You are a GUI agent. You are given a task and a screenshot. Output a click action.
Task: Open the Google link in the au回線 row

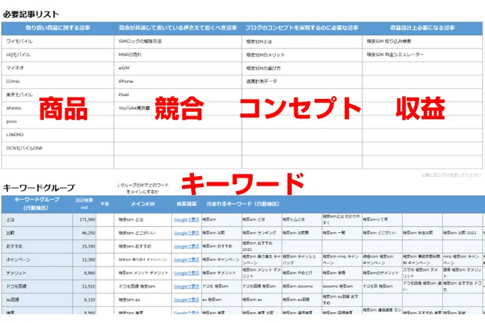point(186,300)
